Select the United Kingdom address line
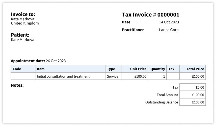This screenshot has height=126, width=216. (x=25, y=23)
